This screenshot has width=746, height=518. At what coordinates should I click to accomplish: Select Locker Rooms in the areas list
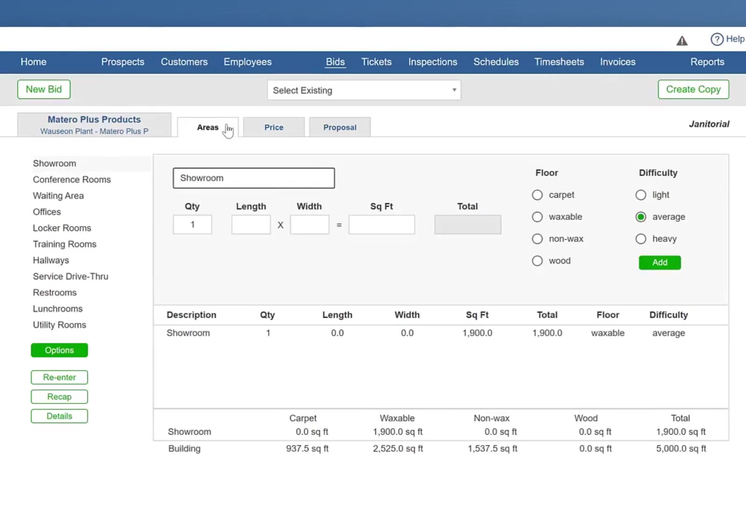pyautogui.click(x=62, y=228)
